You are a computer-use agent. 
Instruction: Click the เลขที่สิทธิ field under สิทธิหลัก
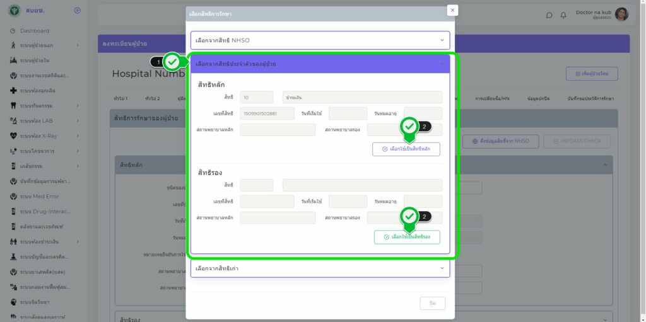point(267,113)
